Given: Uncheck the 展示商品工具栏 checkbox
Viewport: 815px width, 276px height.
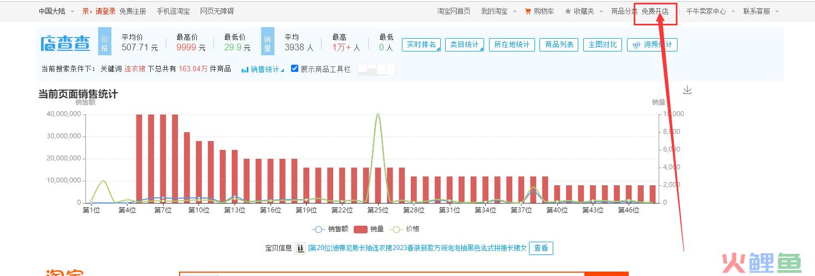Looking at the screenshot, I should pos(295,69).
